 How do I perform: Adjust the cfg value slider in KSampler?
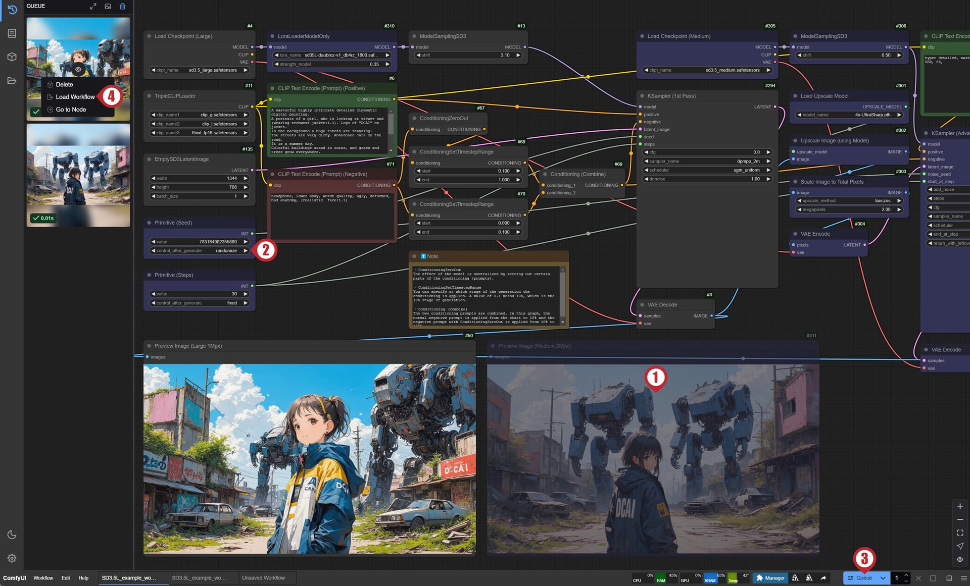point(707,152)
